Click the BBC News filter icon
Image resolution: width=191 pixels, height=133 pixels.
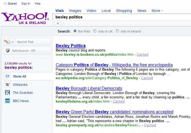click(7, 101)
